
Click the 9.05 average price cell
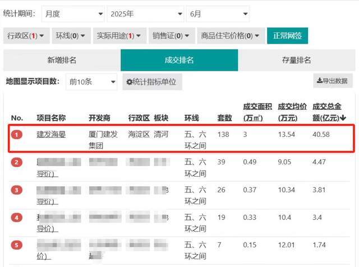click(x=284, y=162)
